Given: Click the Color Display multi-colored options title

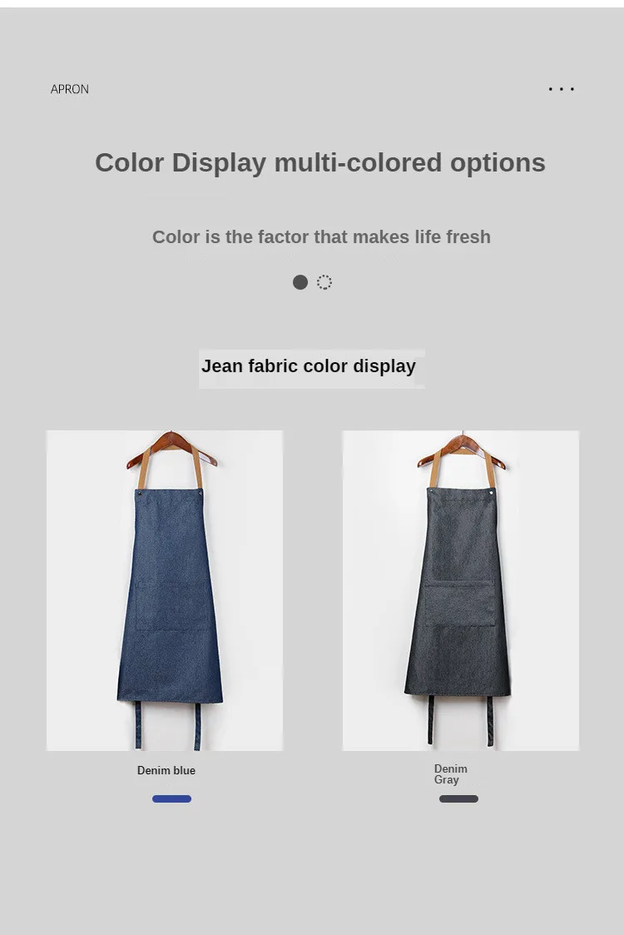Looking at the screenshot, I should click(320, 163).
